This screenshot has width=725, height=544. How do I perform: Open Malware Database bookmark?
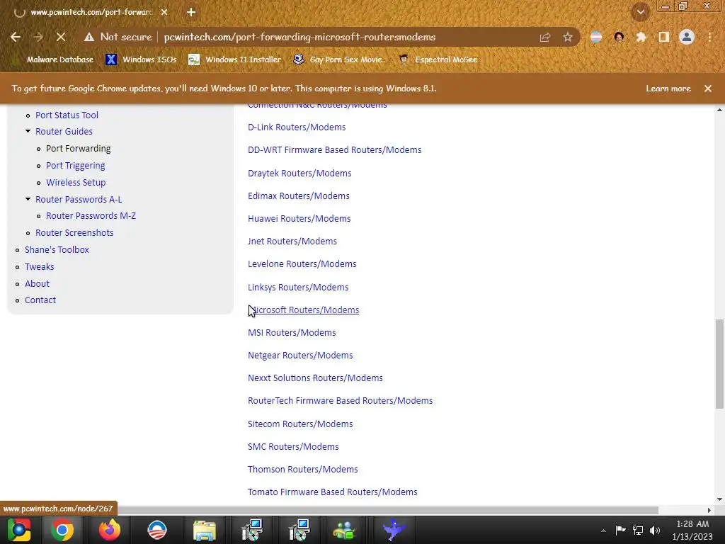[x=59, y=59]
